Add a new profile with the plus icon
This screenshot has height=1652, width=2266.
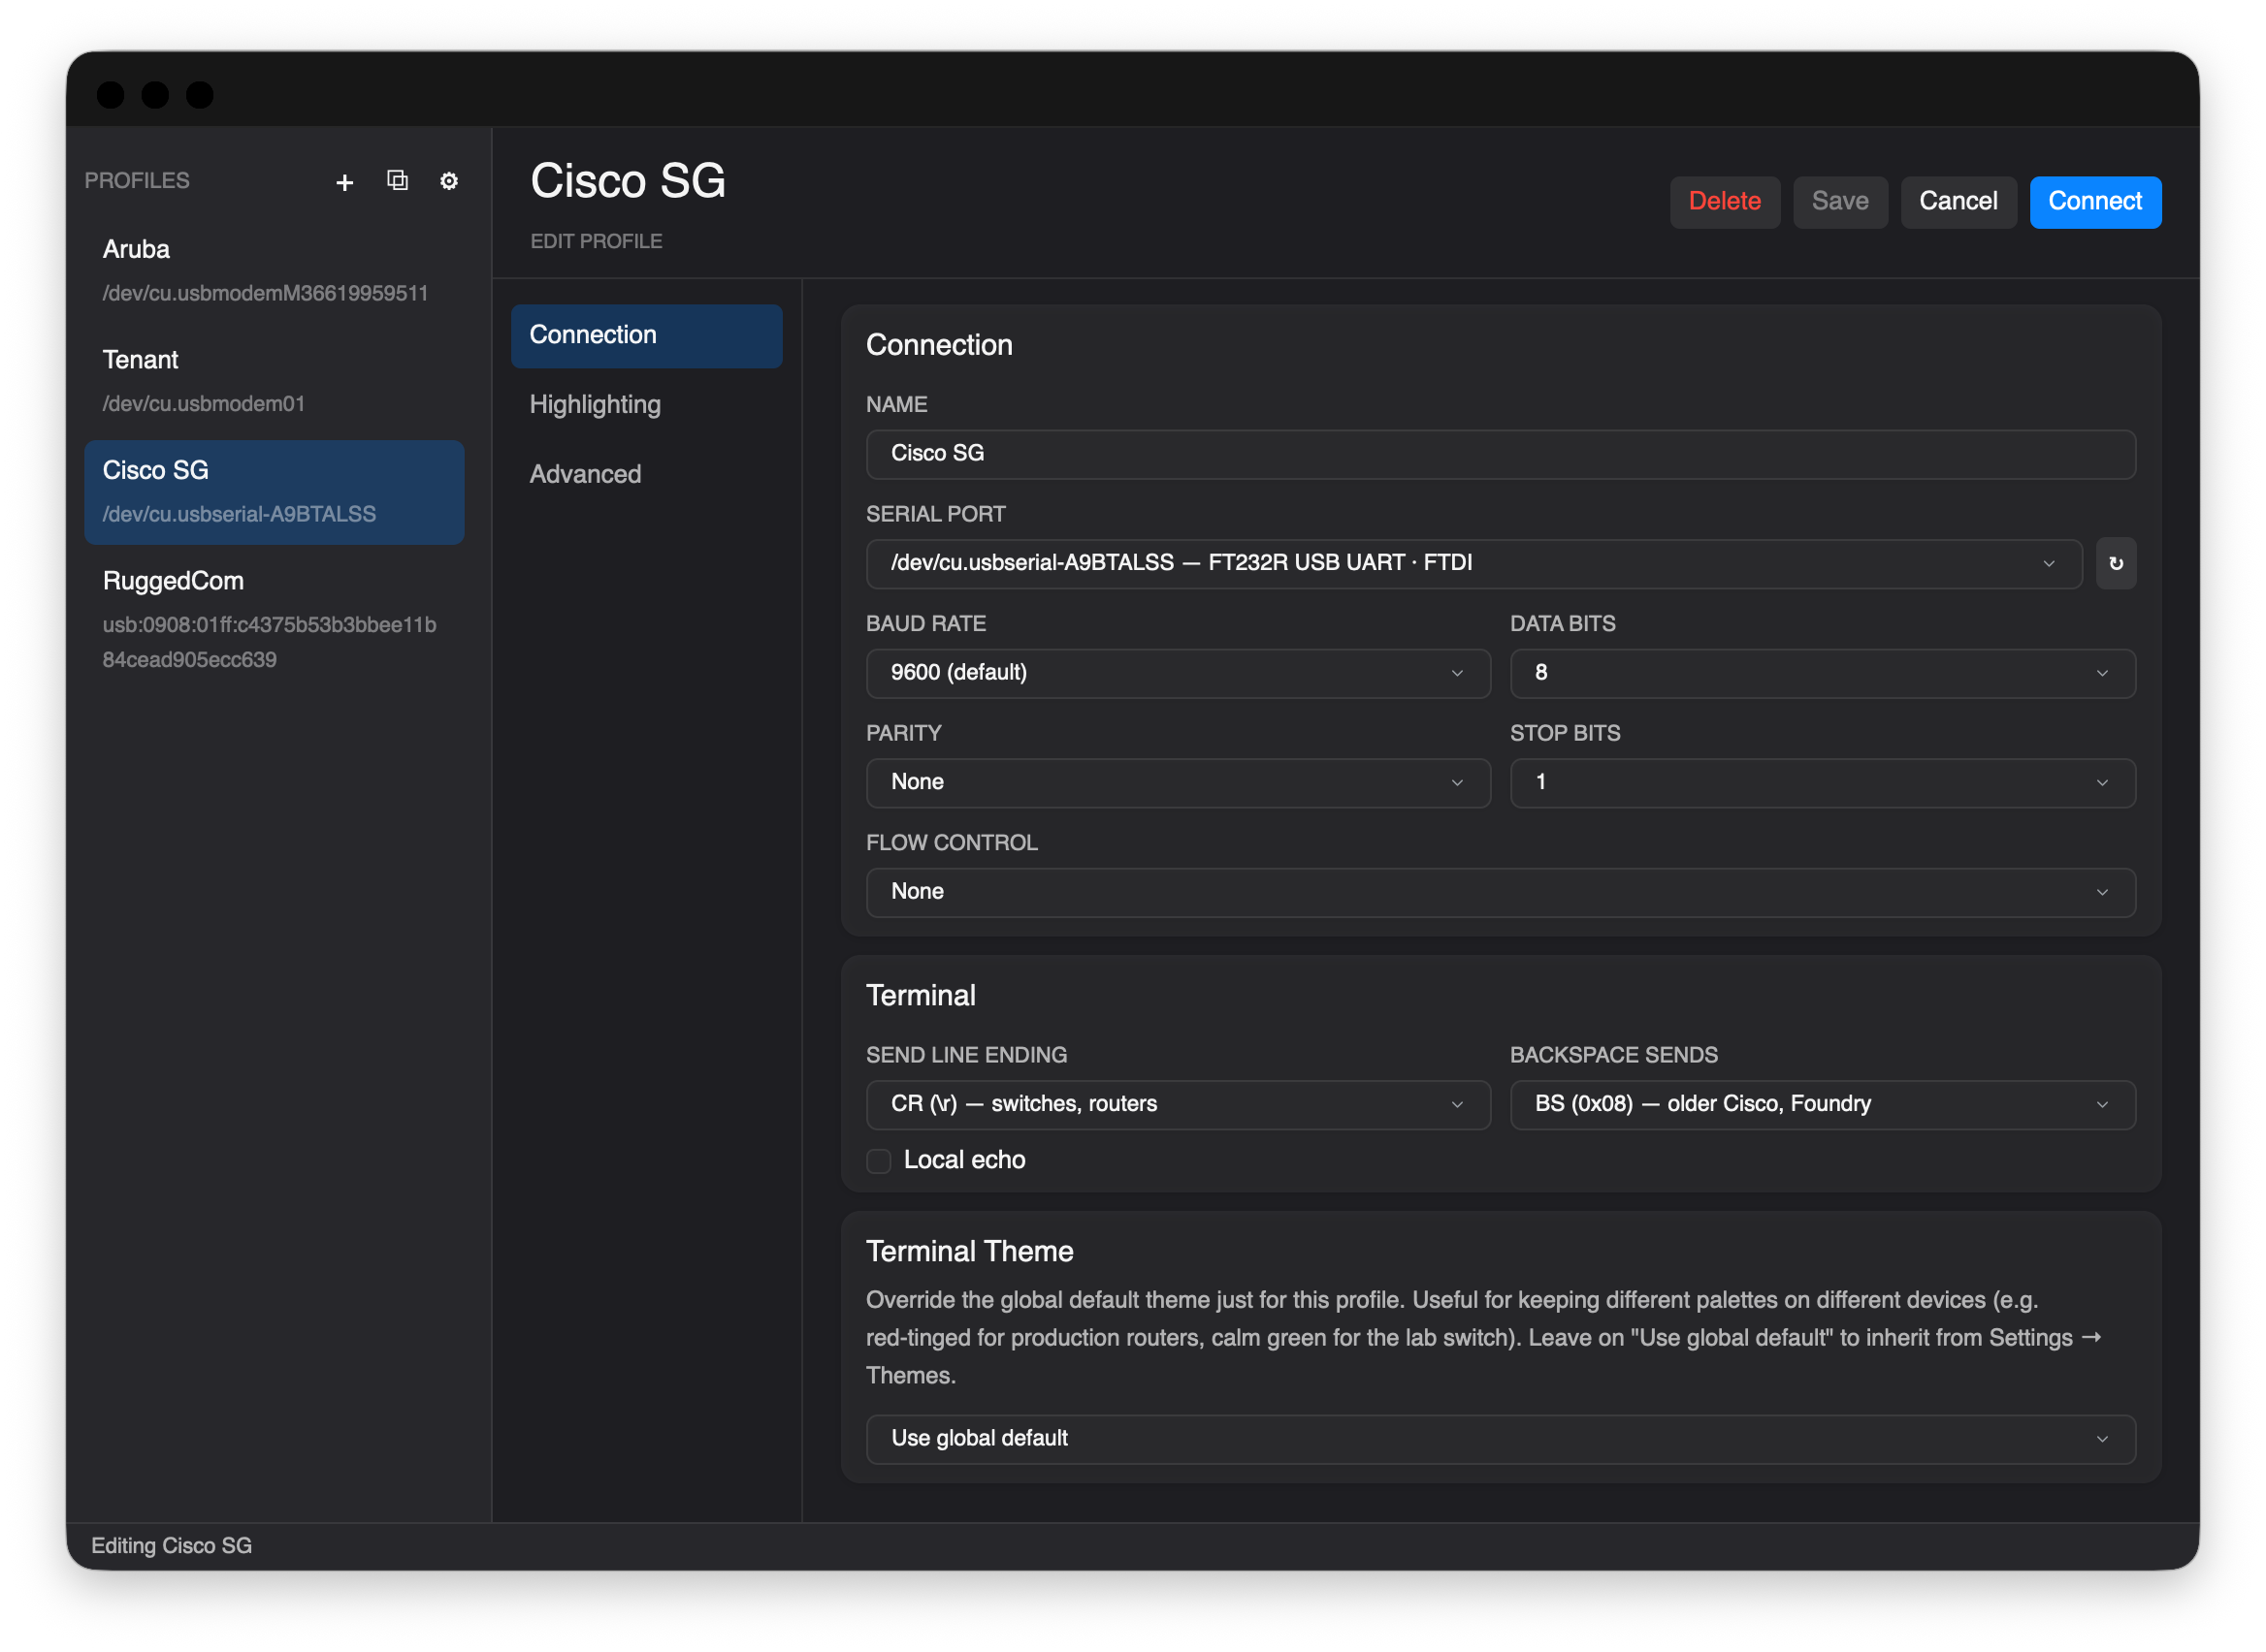[345, 182]
